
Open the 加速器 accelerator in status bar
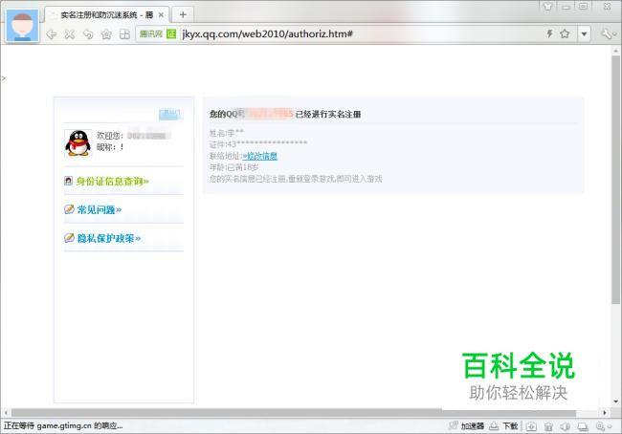pos(467,426)
